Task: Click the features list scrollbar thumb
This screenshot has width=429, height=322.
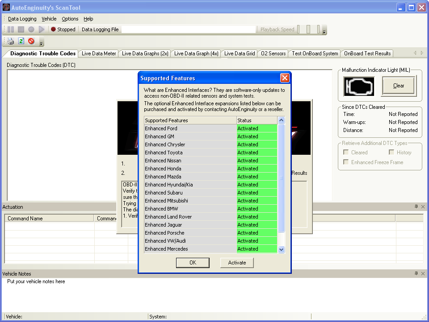Action: click(281, 178)
